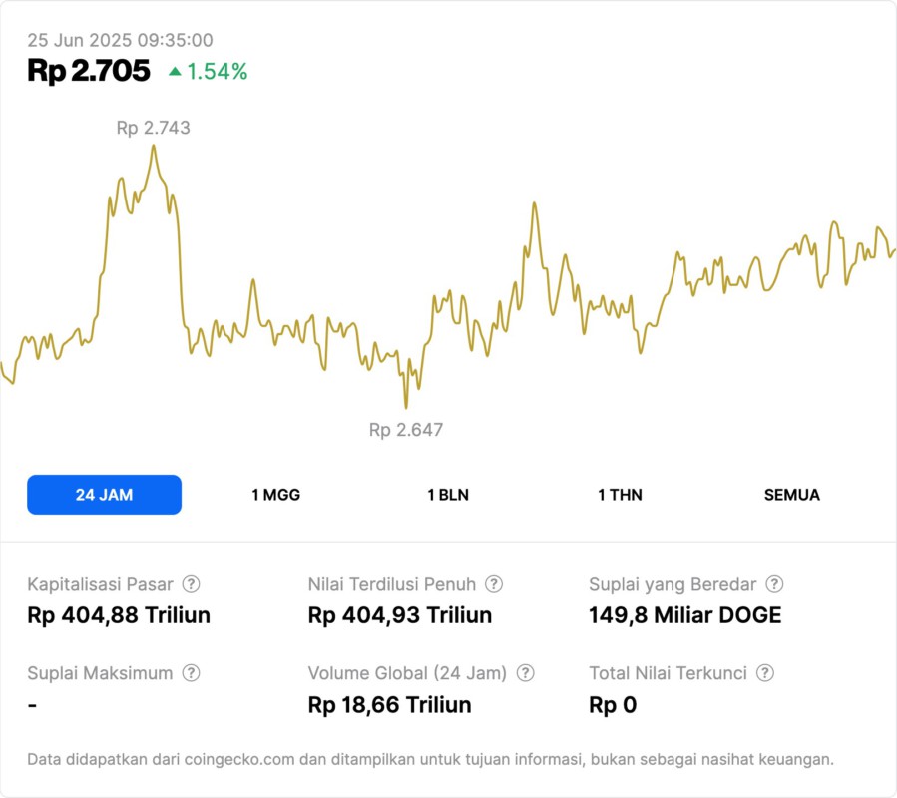Switch to the 1 BLN range
This screenshot has height=798, width=897.
pos(448,495)
